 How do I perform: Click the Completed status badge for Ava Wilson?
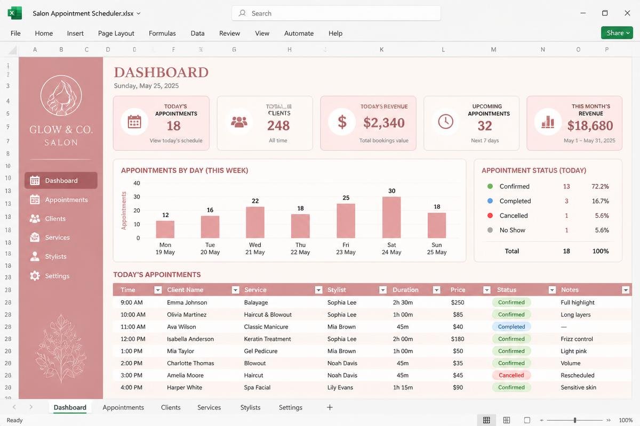pyautogui.click(x=511, y=326)
